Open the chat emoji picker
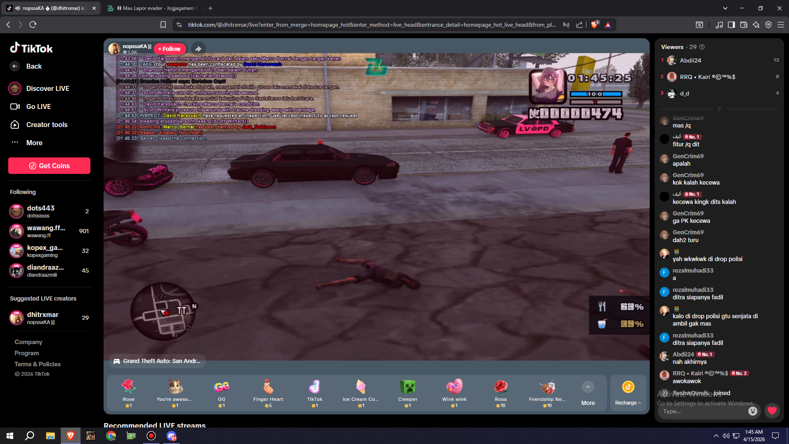The width and height of the screenshot is (789, 444). (753, 411)
